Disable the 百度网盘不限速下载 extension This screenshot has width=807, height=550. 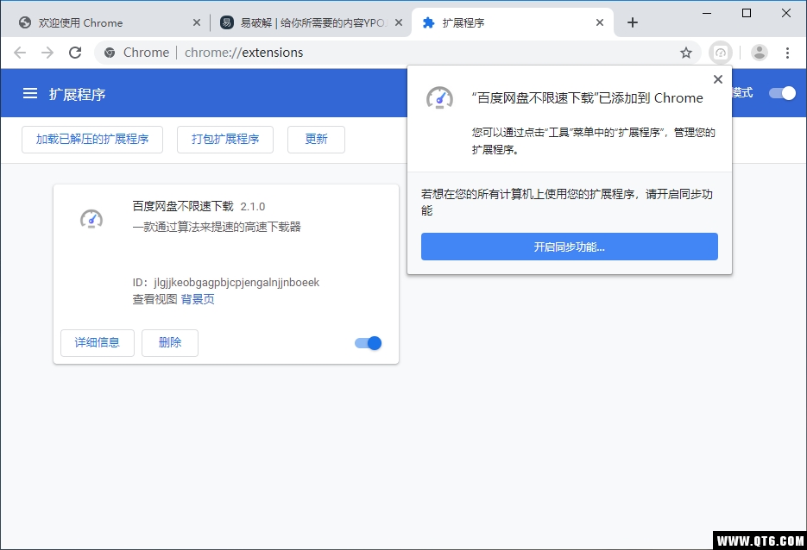pyautogui.click(x=368, y=343)
